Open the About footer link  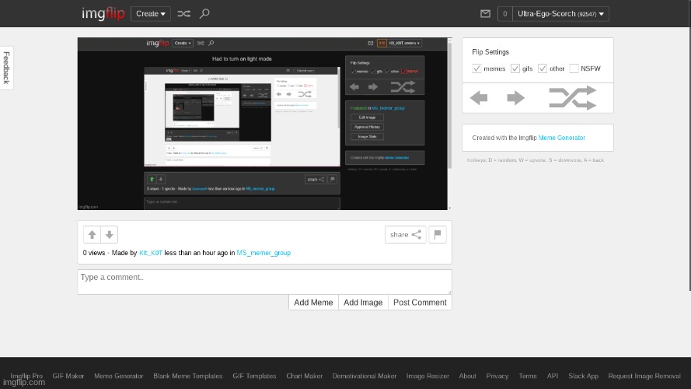(x=468, y=376)
